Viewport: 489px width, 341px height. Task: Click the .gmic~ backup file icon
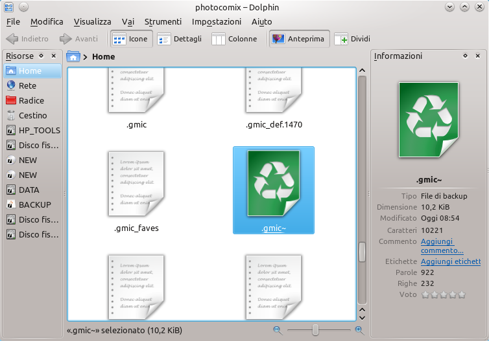point(274,184)
